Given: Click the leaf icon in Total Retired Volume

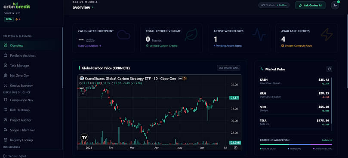Looking at the screenshot, I should [x=191, y=35].
